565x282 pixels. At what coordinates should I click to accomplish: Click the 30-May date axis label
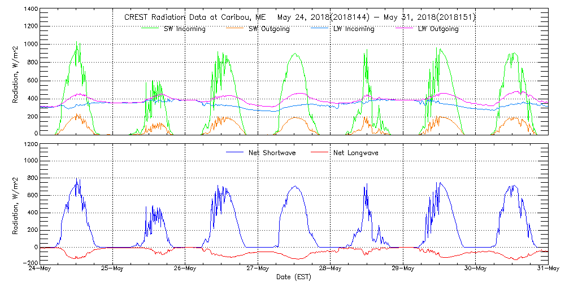(x=475, y=269)
